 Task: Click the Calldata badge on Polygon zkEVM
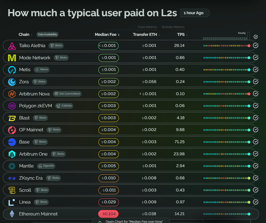tap(64, 106)
